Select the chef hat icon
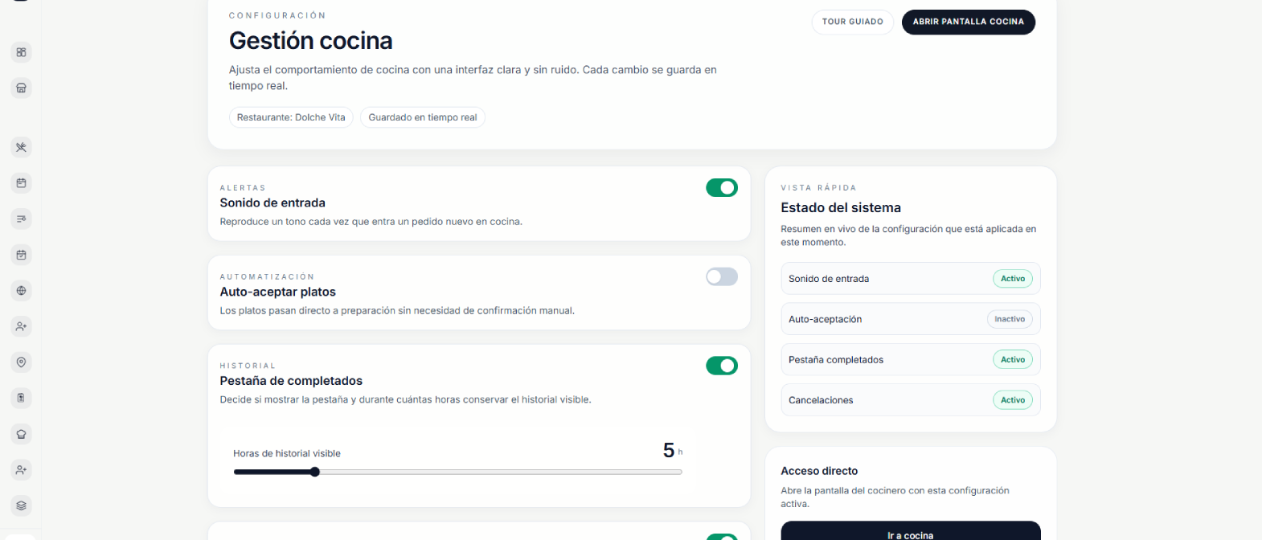Image resolution: width=1262 pixels, height=540 pixels. tap(22, 434)
